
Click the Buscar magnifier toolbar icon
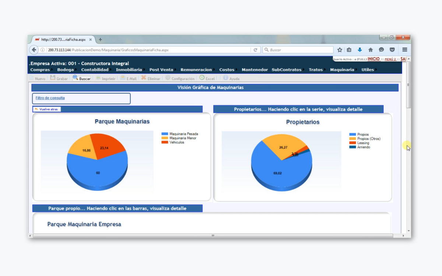pos(76,78)
